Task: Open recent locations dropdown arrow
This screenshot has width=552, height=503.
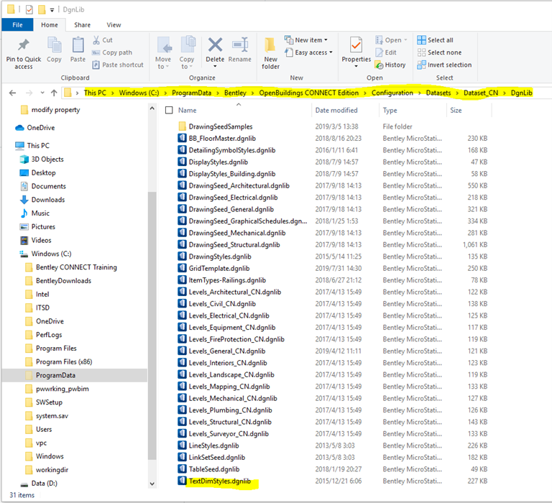Action: (42, 93)
